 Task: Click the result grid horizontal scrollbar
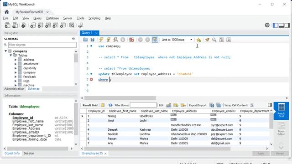tap(157, 149)
